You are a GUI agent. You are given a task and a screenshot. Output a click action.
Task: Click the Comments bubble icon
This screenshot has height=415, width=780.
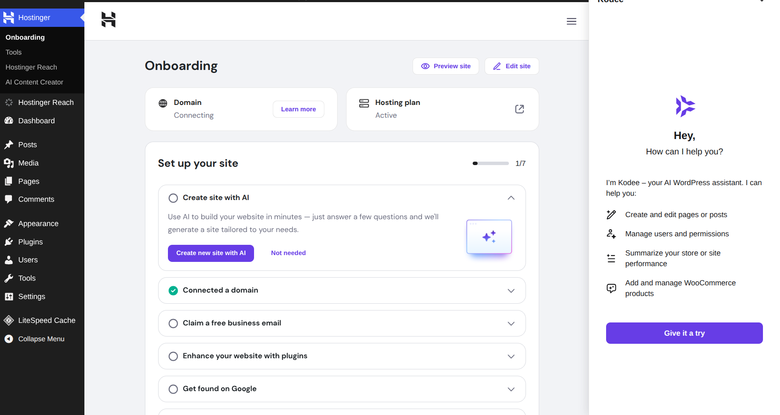(x=9, y=199)
